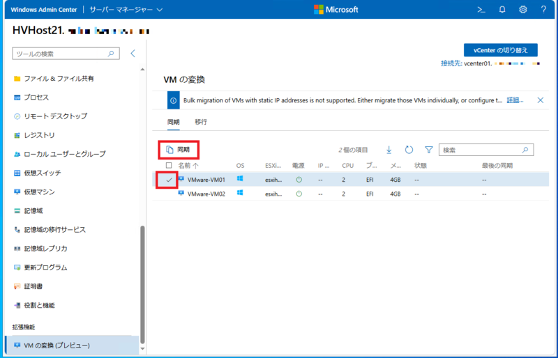Select VM の変換 (プレビュー) extension
This screenshot has width=558, height=358.
pos(73,345)
